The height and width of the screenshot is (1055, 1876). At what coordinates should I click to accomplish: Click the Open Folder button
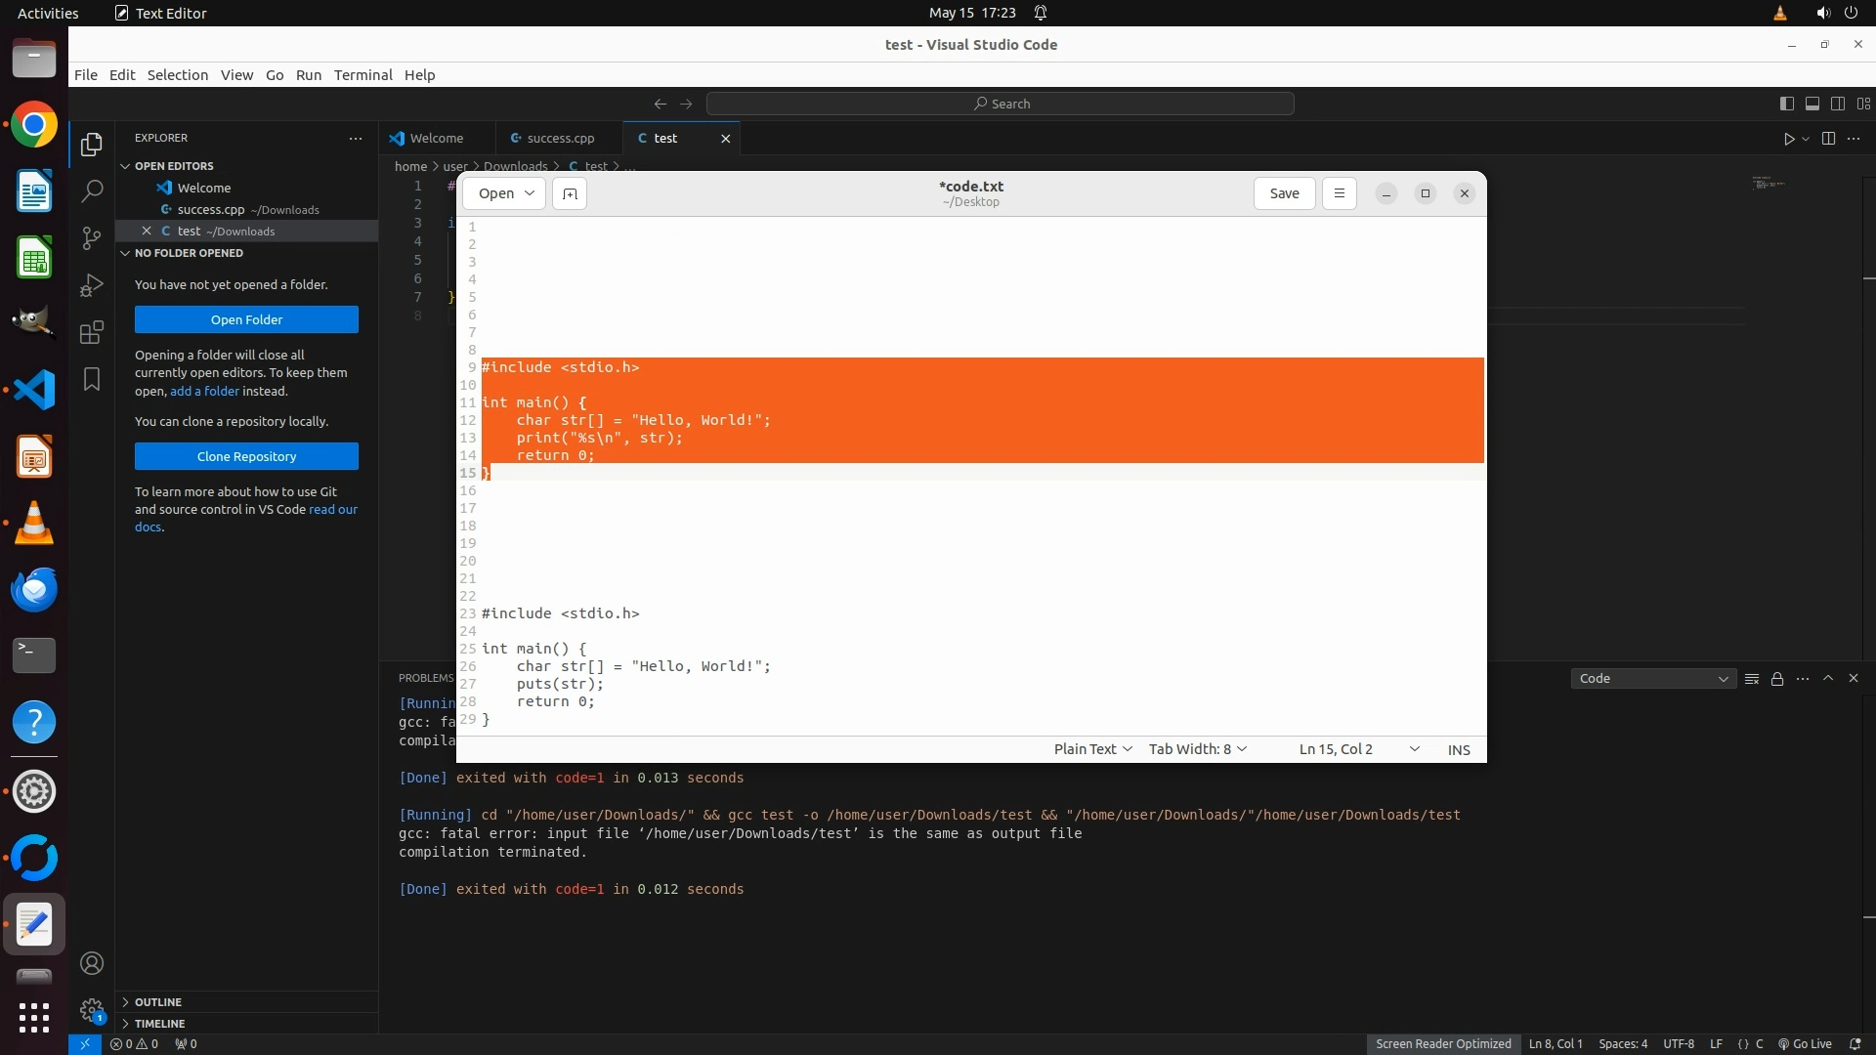tap(246, 319)
